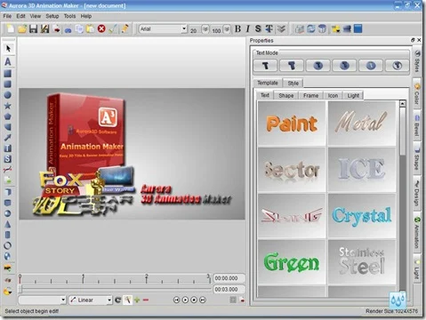Viewport: 426px width, 320px height.
Task: Select the cone 3D shape tool
Action: (8, 224)
